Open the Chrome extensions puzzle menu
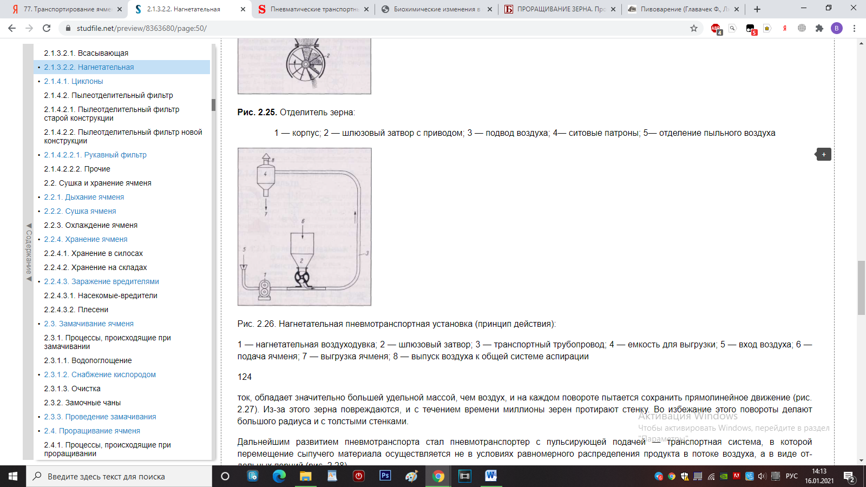 (819, 28)
